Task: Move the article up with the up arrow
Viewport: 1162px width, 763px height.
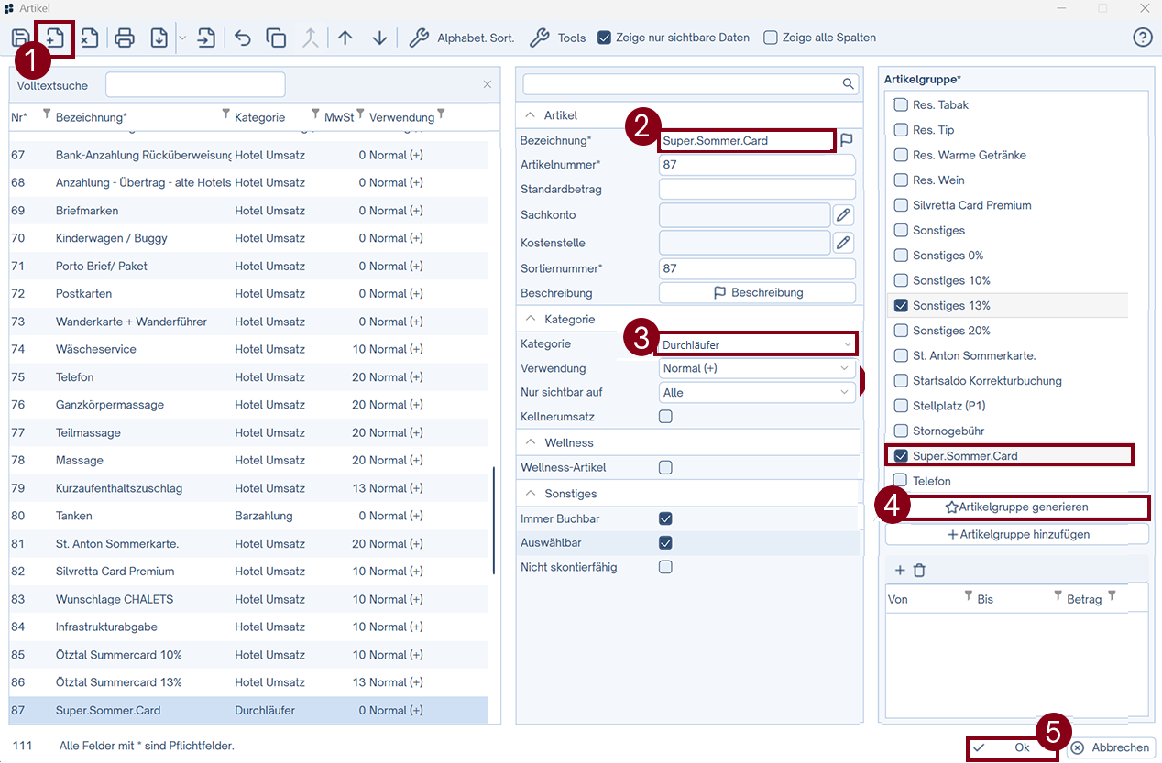Action: 345,38
